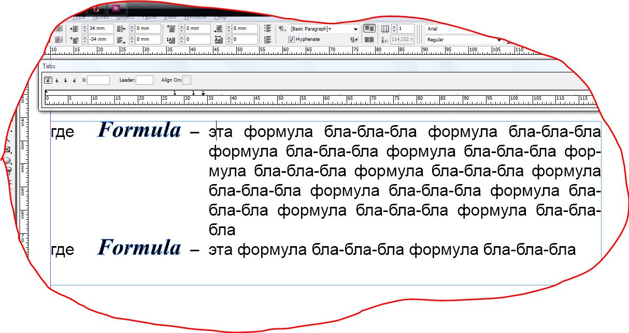Step the number of columns value
The width and height of the screenshot is (629, 333).
coord(394,28)
